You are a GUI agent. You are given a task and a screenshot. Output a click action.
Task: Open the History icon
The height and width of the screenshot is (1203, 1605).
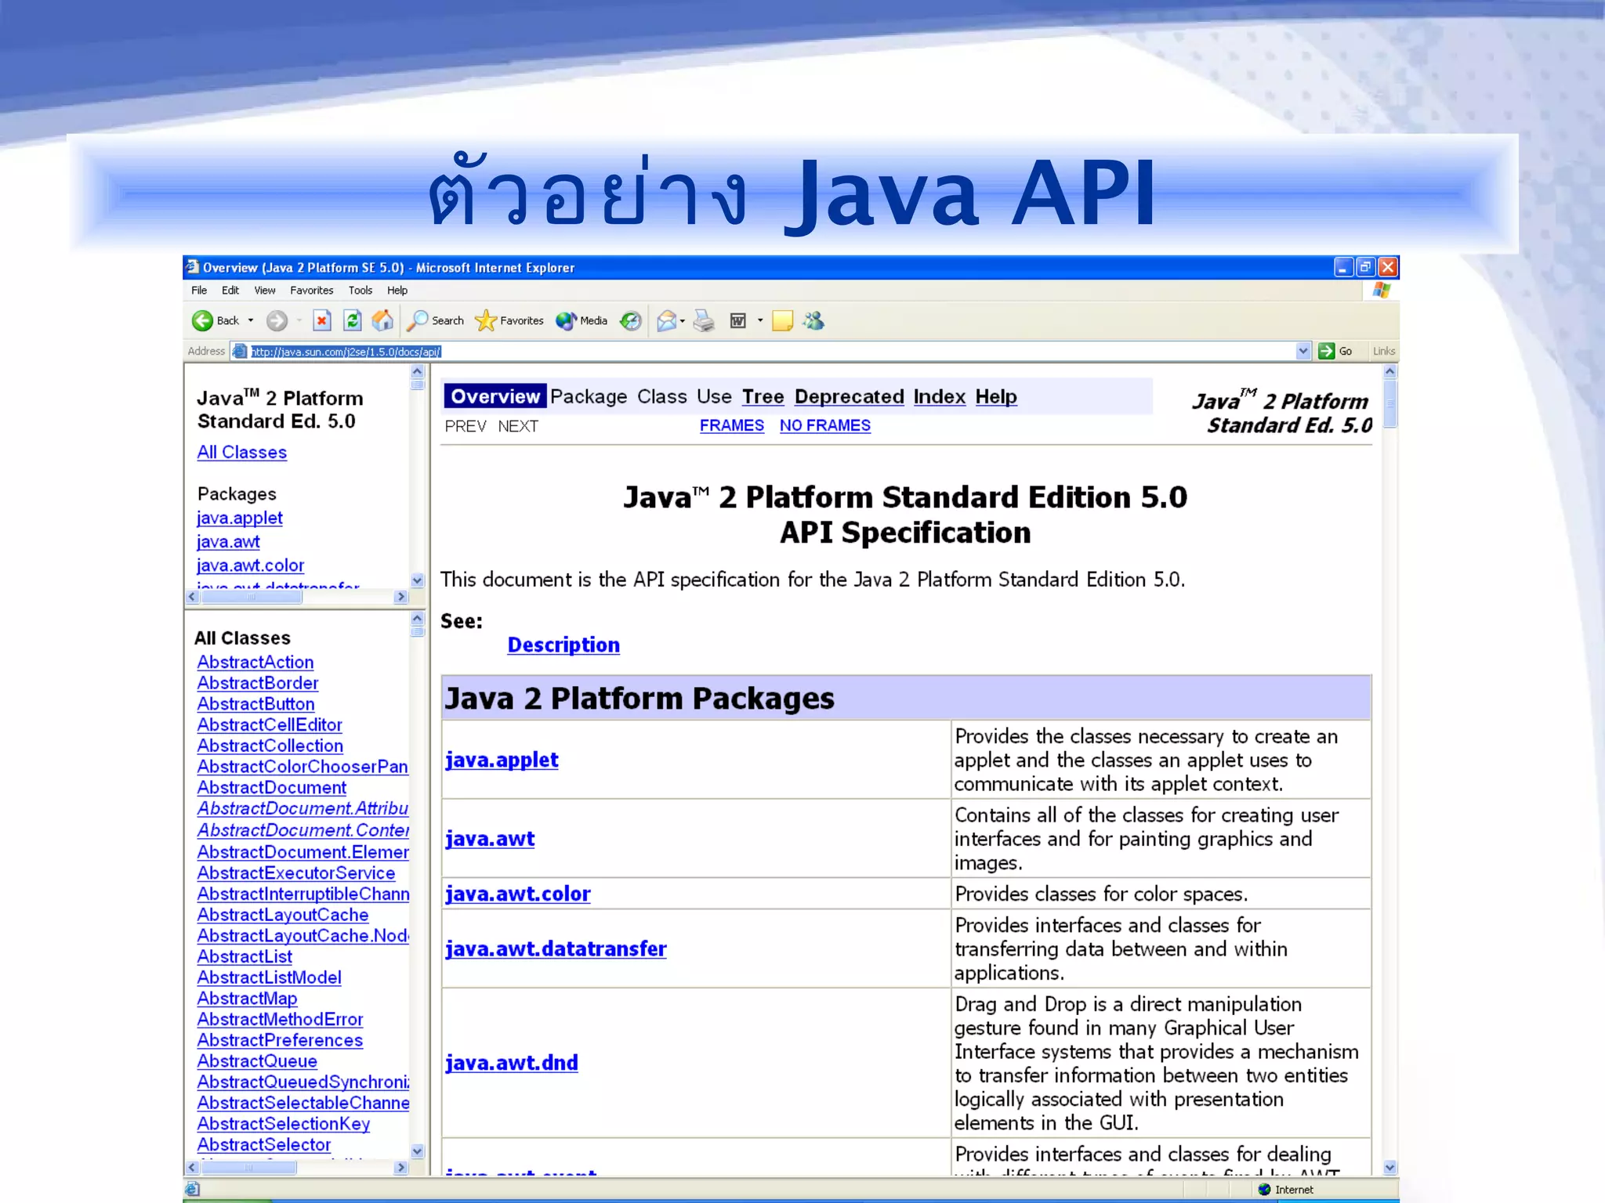tap(630, 320)
